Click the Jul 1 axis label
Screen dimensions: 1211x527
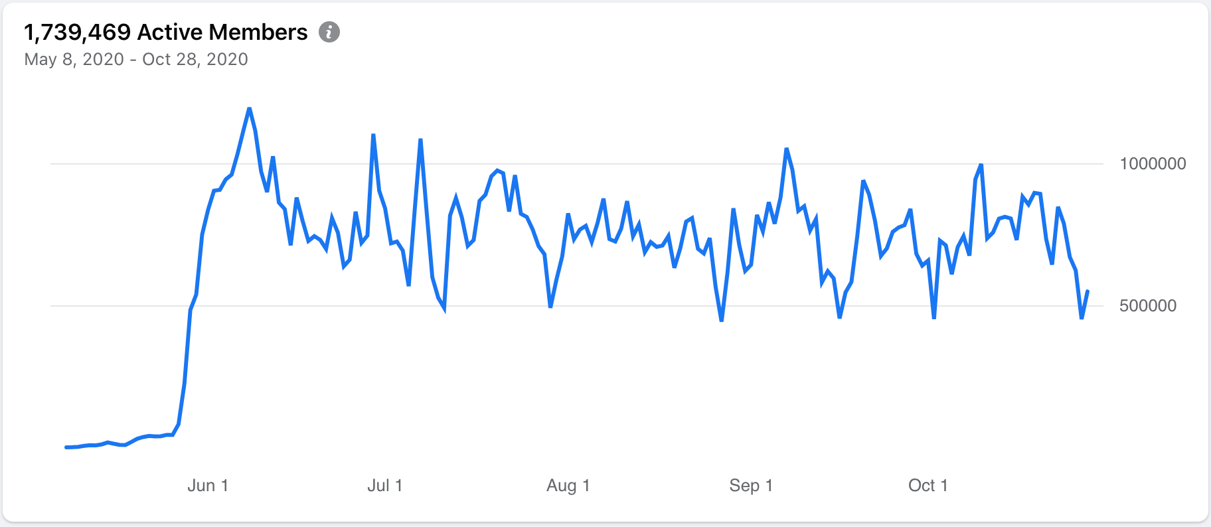click(385, 485)
